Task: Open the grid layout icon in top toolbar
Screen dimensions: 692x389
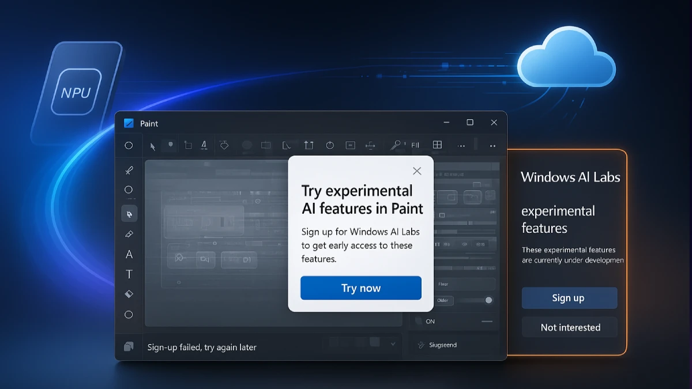Action: [437, 145]
